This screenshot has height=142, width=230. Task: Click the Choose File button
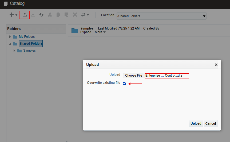point(133,76)
